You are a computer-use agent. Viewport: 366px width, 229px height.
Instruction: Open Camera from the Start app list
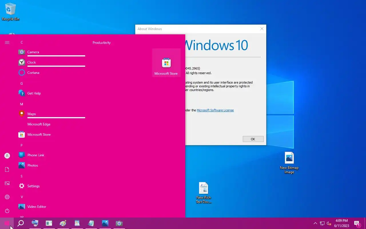point(51,52)
